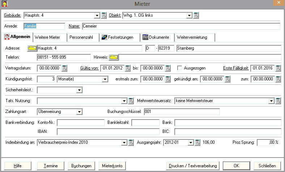Click the BIC input field
285x172 pixels.
coord(228,131)
